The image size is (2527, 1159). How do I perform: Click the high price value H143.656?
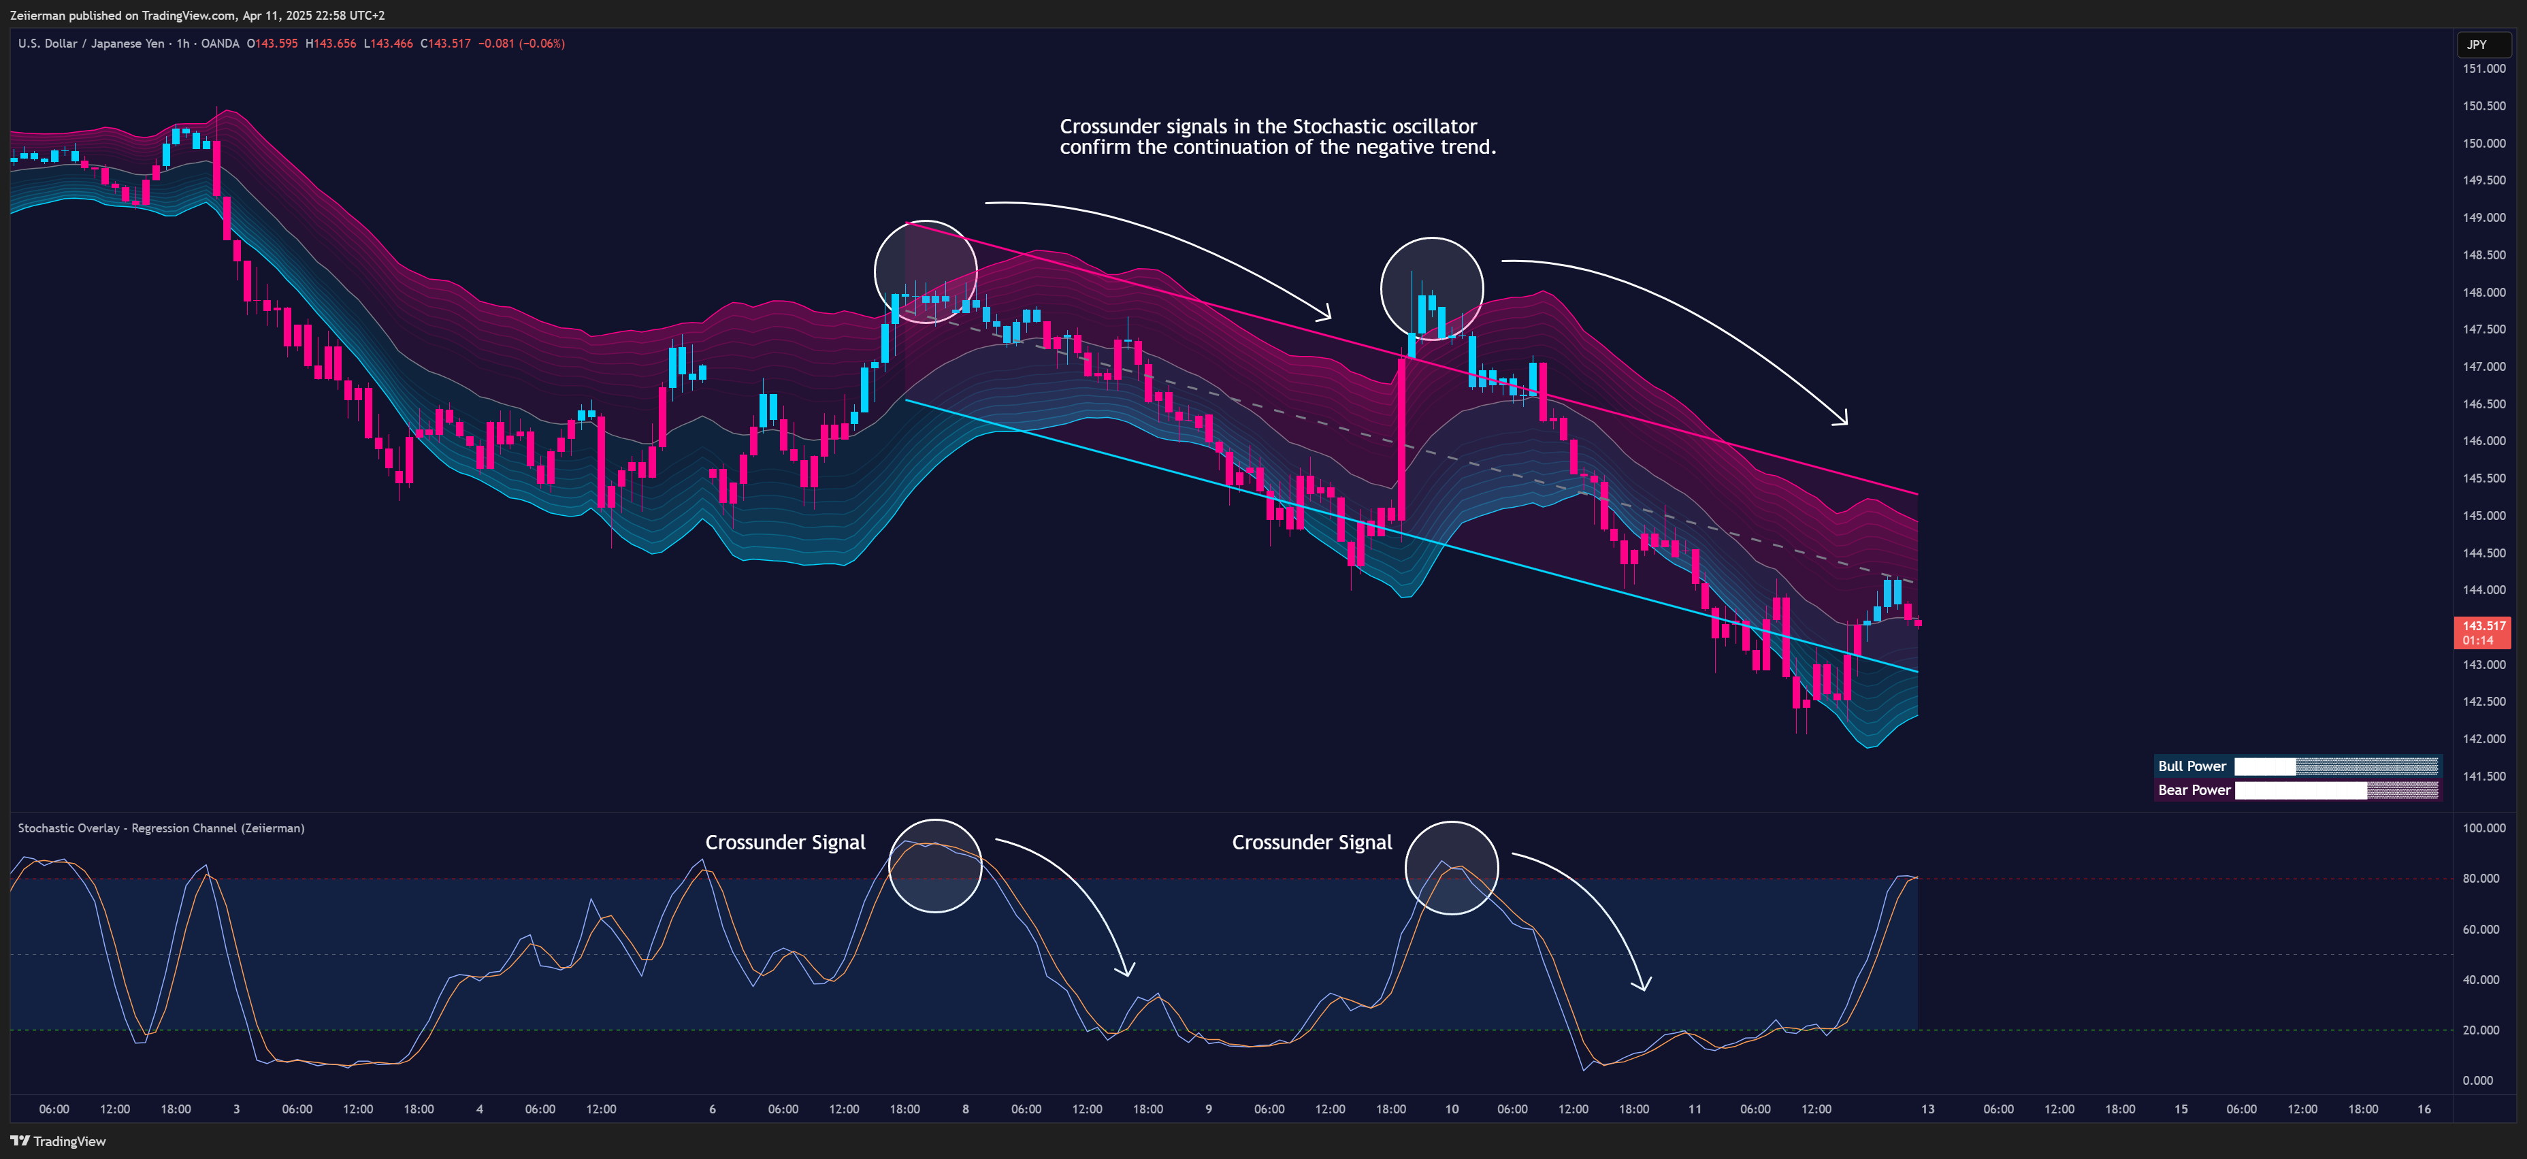click(x=331, y=43)
